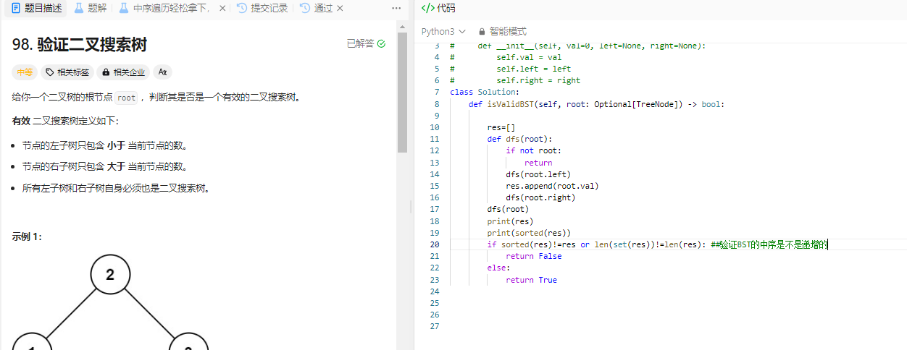This screenshot has height=350, width=907.
Task: Click the description panel scrollbar thumb
Action: 402,93
